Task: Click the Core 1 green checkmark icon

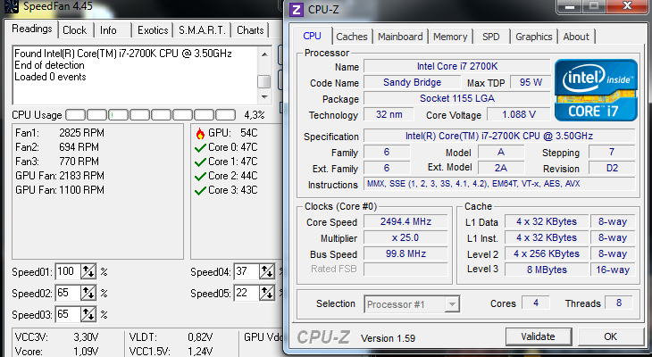Action: 200,162
